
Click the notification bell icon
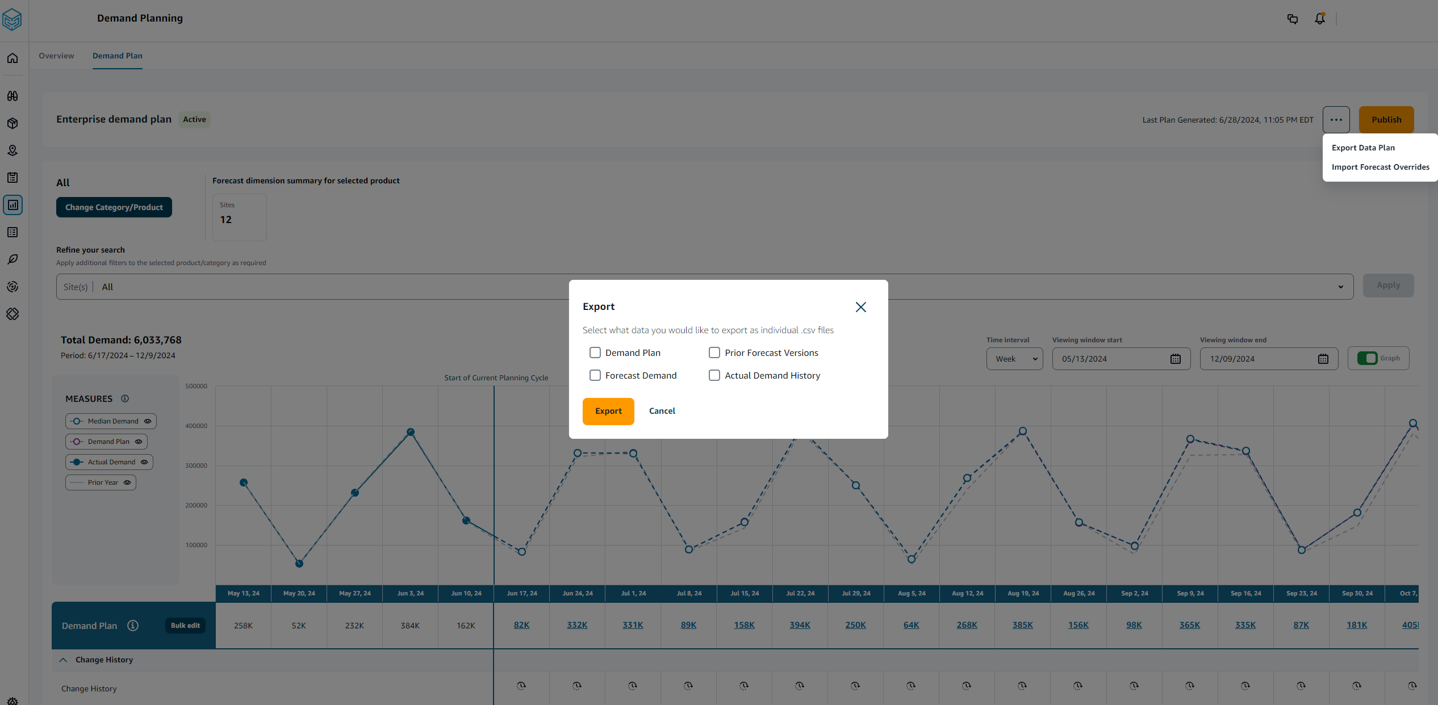(x=1320, y=19)
